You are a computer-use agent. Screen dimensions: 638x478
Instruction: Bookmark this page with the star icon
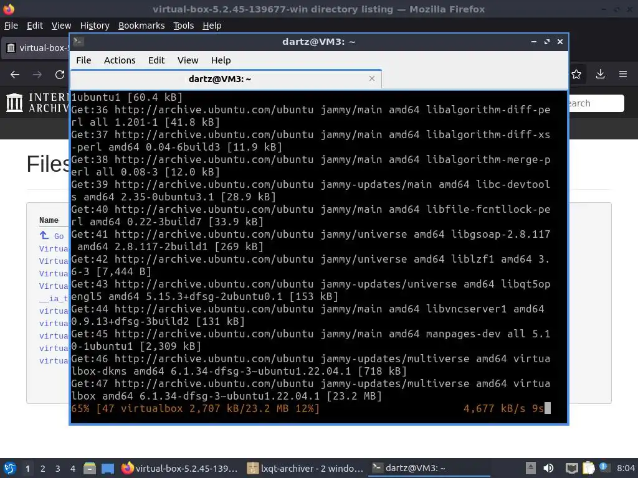[x=576, y=74]
